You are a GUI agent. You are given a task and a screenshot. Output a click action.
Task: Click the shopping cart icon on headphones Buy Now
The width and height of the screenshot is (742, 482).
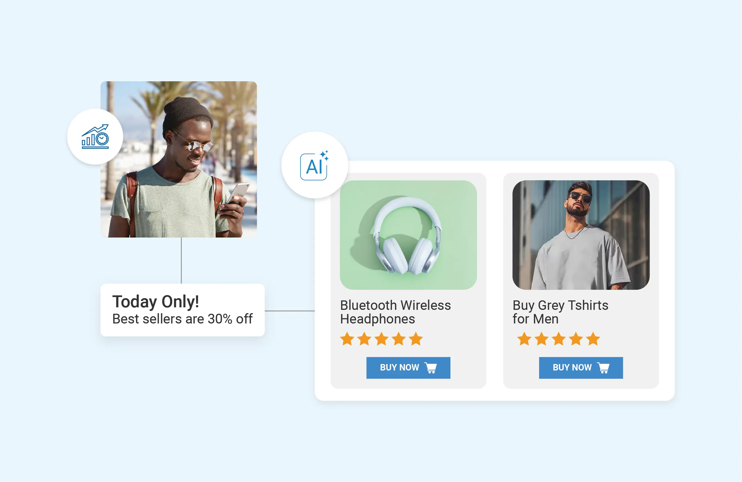coord(431,368)
